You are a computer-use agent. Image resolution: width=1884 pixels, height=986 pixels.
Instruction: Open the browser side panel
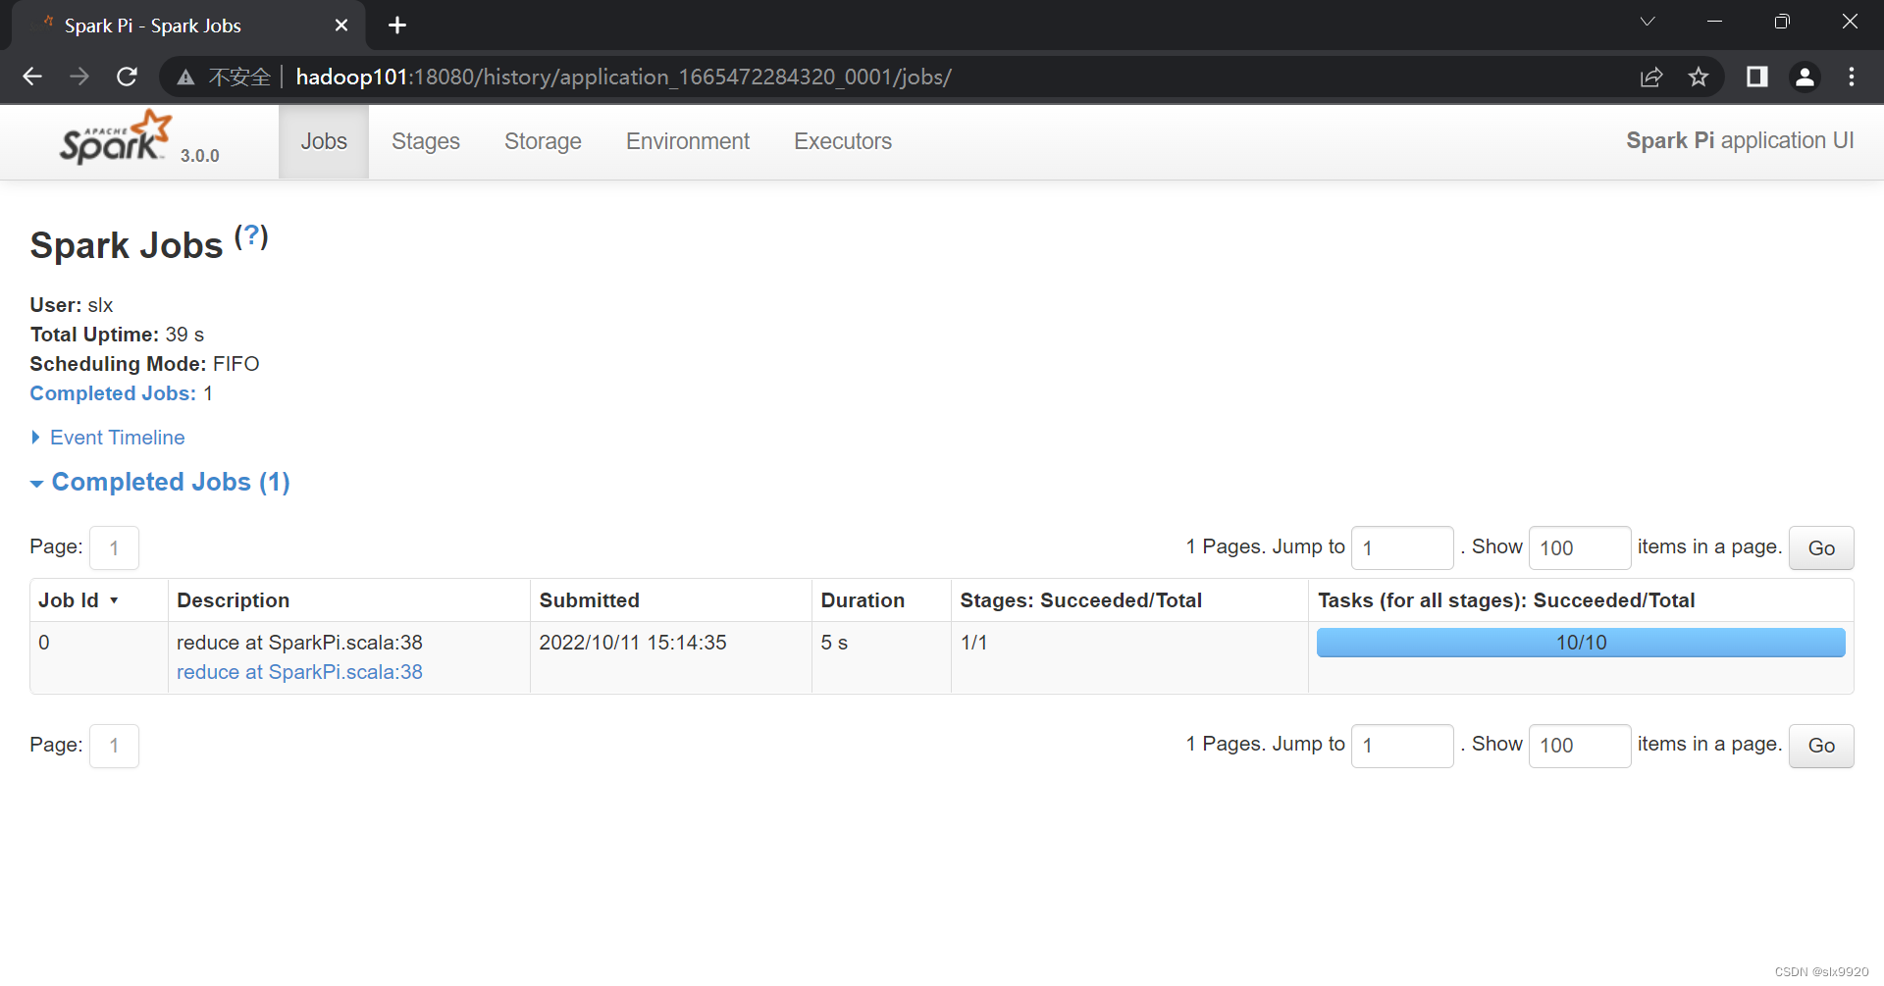pyautogui.click(x=1756, y=77)
